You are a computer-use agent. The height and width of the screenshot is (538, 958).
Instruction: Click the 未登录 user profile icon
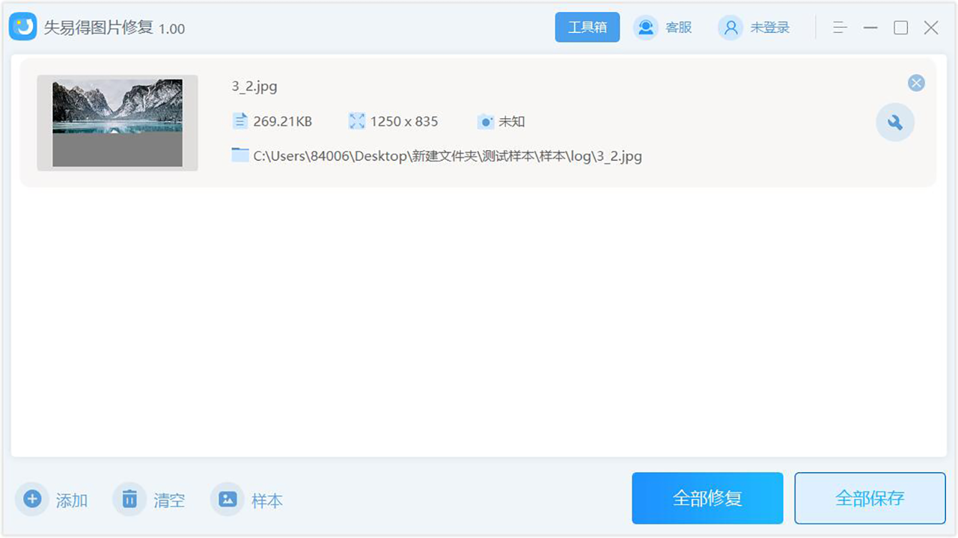pyautogui.click(x=730, y=28)
